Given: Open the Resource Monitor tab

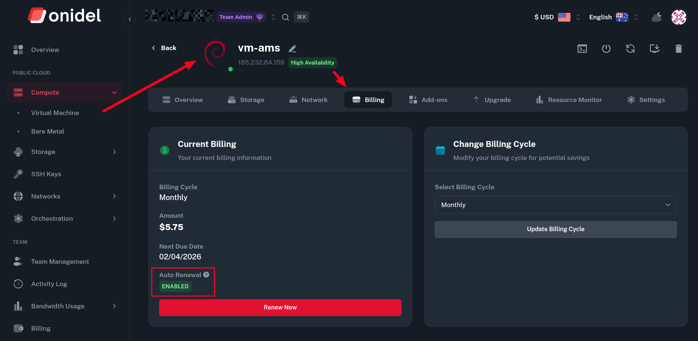Looking at the screenshot, I should coord(568,100).
